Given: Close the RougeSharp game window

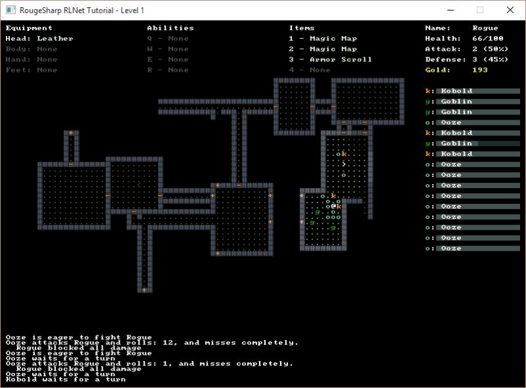Looking at the screenshot, I should 510,10.
